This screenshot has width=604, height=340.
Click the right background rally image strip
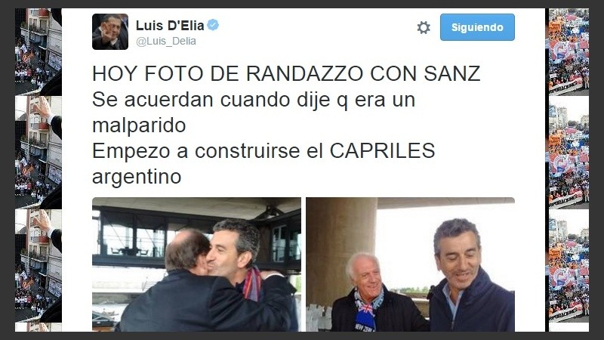coord(569,169)
